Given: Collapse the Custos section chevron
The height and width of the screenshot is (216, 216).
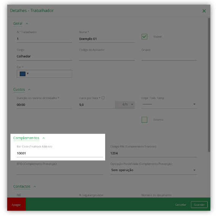Looking at the screenshot, I should click(x=29, y=90).
